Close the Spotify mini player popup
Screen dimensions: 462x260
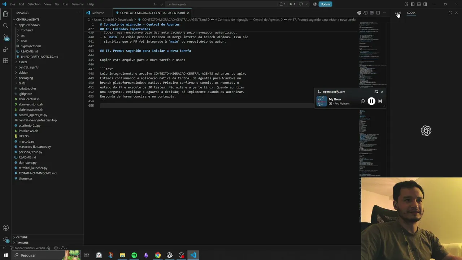tap(382, 92)
